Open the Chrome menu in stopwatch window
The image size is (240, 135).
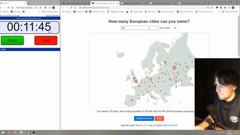click(57, 7)
